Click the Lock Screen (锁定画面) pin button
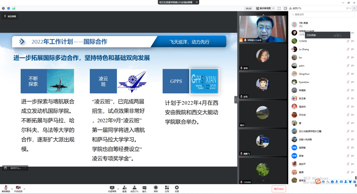Screen dimensions: 357x194 [10, 16]
